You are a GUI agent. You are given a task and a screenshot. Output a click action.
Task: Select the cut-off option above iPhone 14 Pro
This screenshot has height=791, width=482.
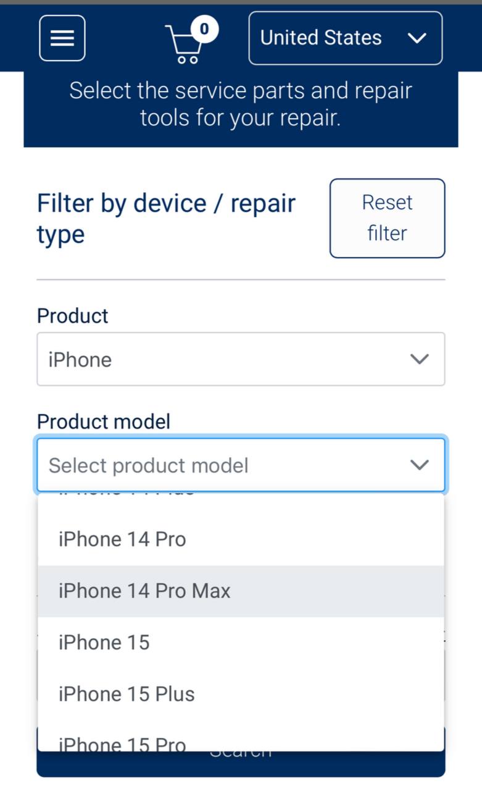click(x=241, y=502)
